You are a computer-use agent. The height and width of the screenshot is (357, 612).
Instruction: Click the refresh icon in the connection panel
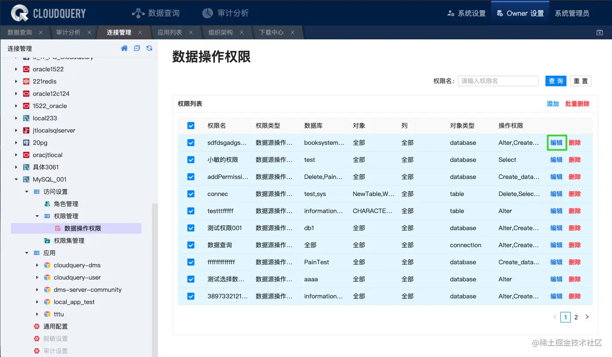click(x=150, y=49)
